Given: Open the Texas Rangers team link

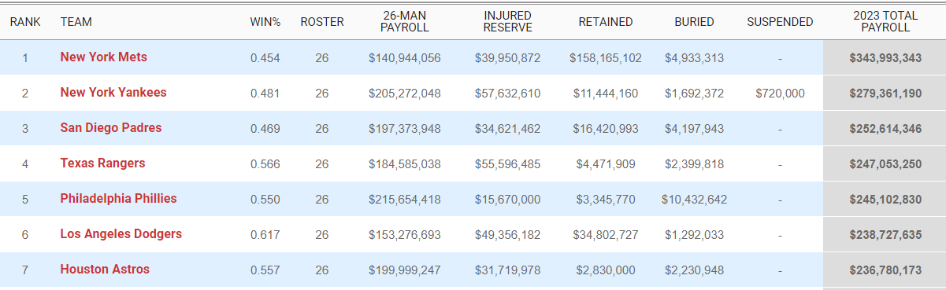Looking at the screenshot, I should click(102, 163).
